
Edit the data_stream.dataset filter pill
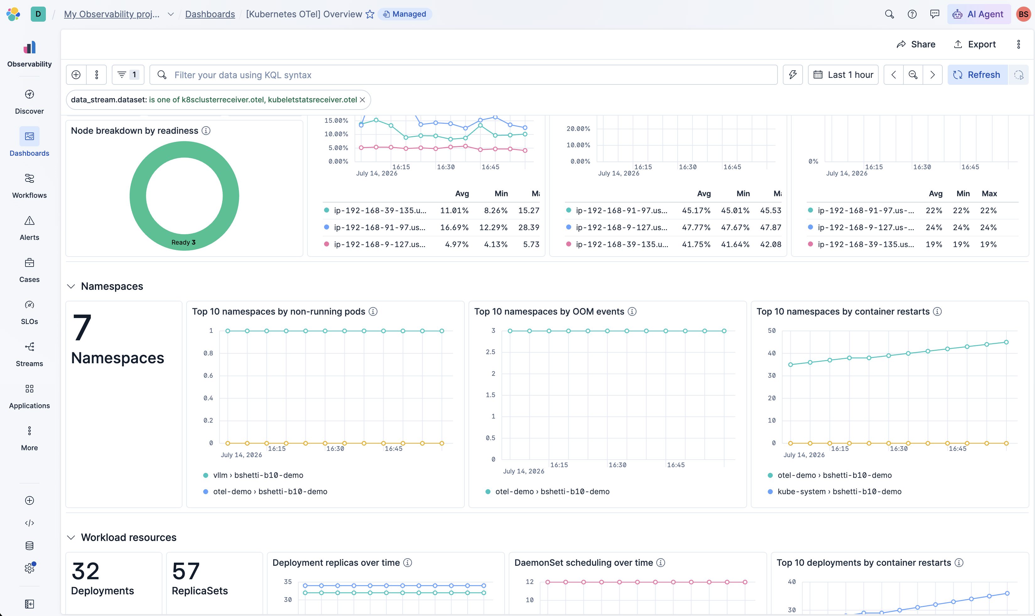pos(214,100)
